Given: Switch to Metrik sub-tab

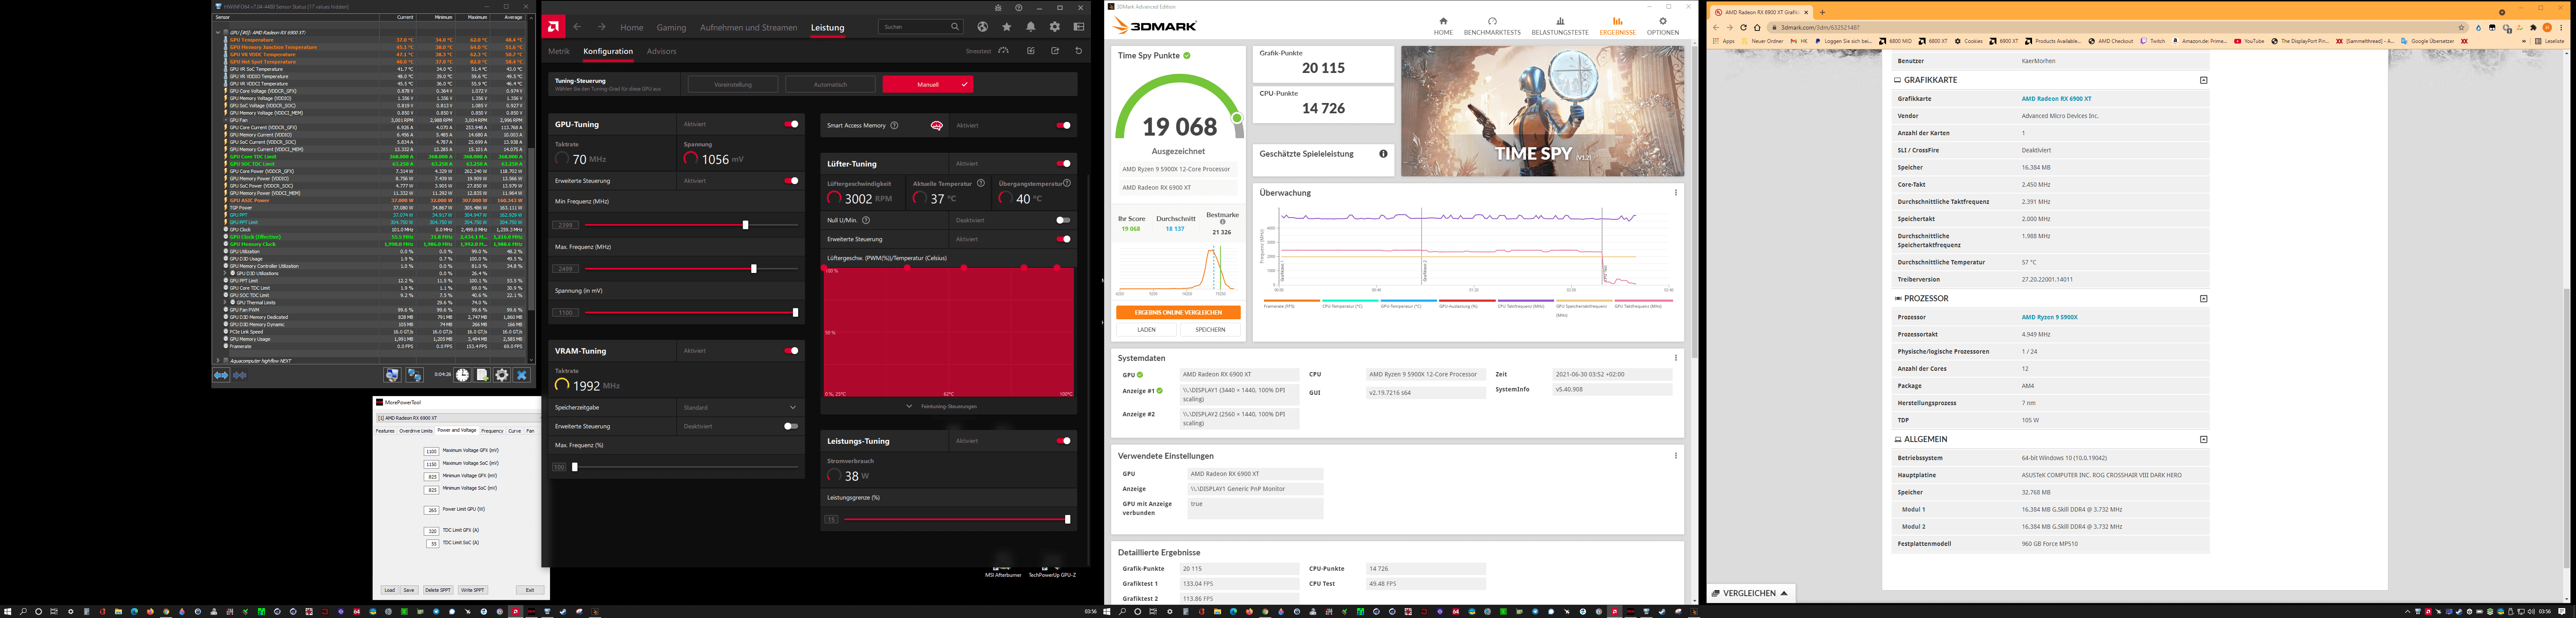Looking at the screenshot, I should [x=559, y=51].
